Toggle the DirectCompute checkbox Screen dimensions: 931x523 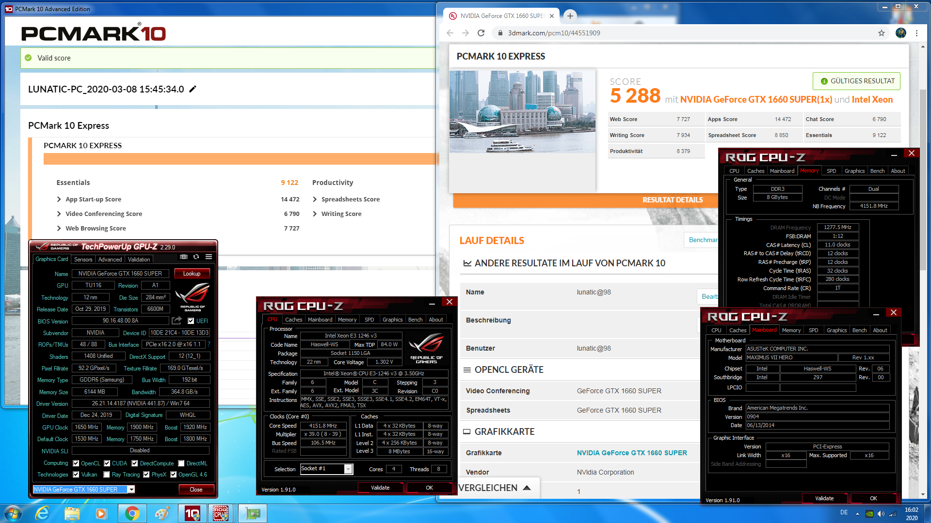[x=135, y=463]
